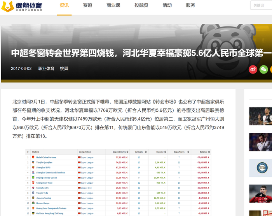Open the Tianjin Quanjian club link
The width and height of the screenshot is (272, 216).
(x=44, y=162)
